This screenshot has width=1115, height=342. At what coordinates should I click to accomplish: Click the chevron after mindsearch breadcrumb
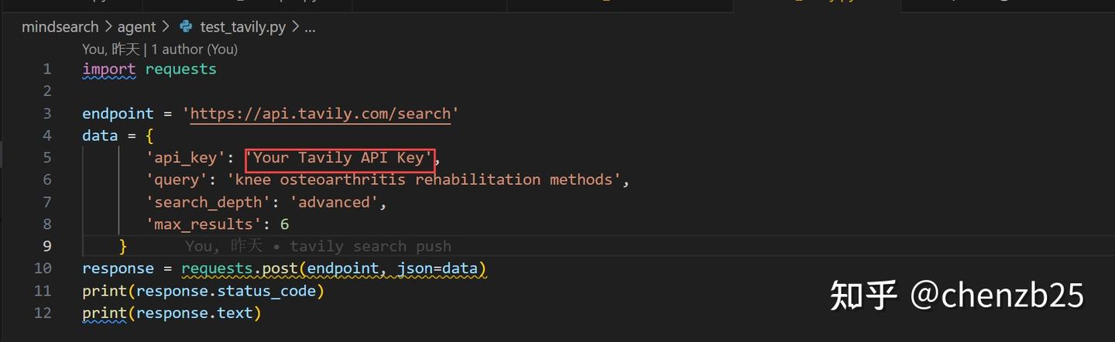click(x=108, y=27)
